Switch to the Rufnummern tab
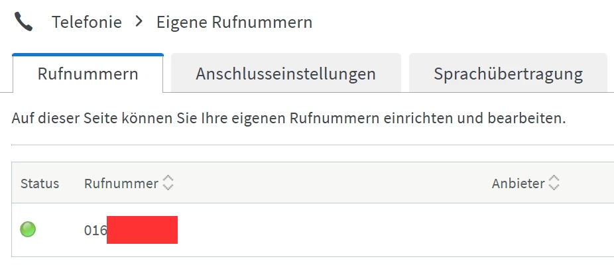The width and height of the screenshot is (614, 267). coord(88,74)
